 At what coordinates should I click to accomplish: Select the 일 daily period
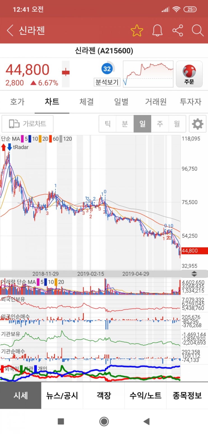click(142, 124)
